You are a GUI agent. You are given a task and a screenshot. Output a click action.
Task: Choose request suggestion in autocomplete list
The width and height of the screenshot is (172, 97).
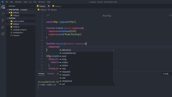(87, 72)
